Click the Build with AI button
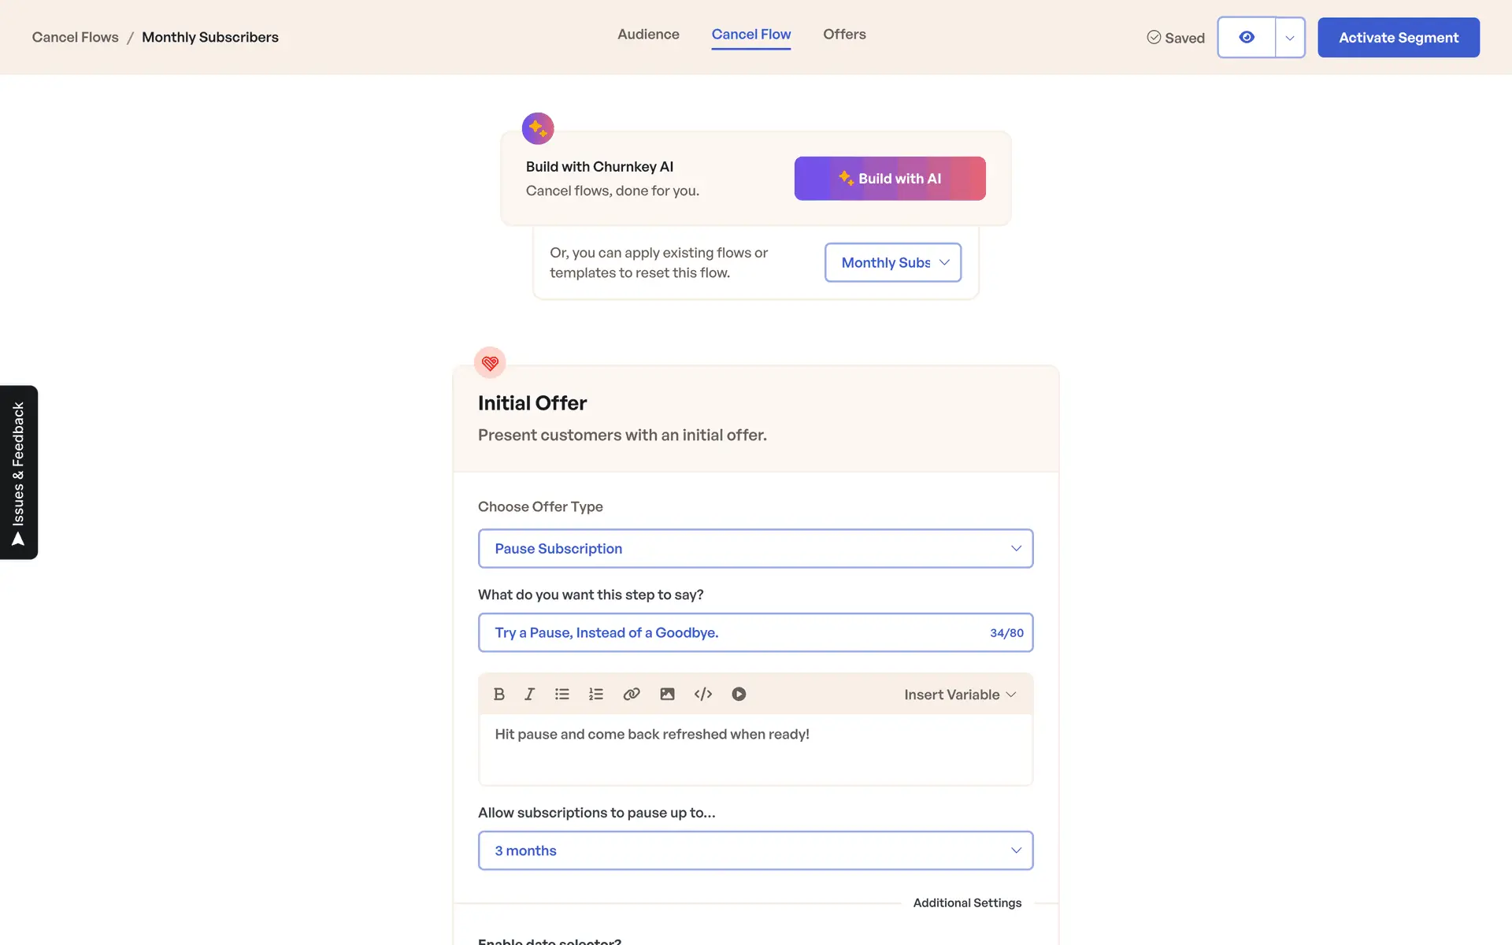The width and height of the screenshot is (1512, 945). click(x=890, y=178)
